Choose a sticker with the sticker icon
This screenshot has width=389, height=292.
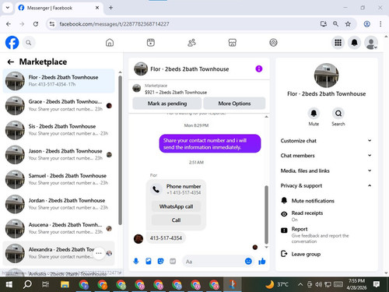click(160, 261)
